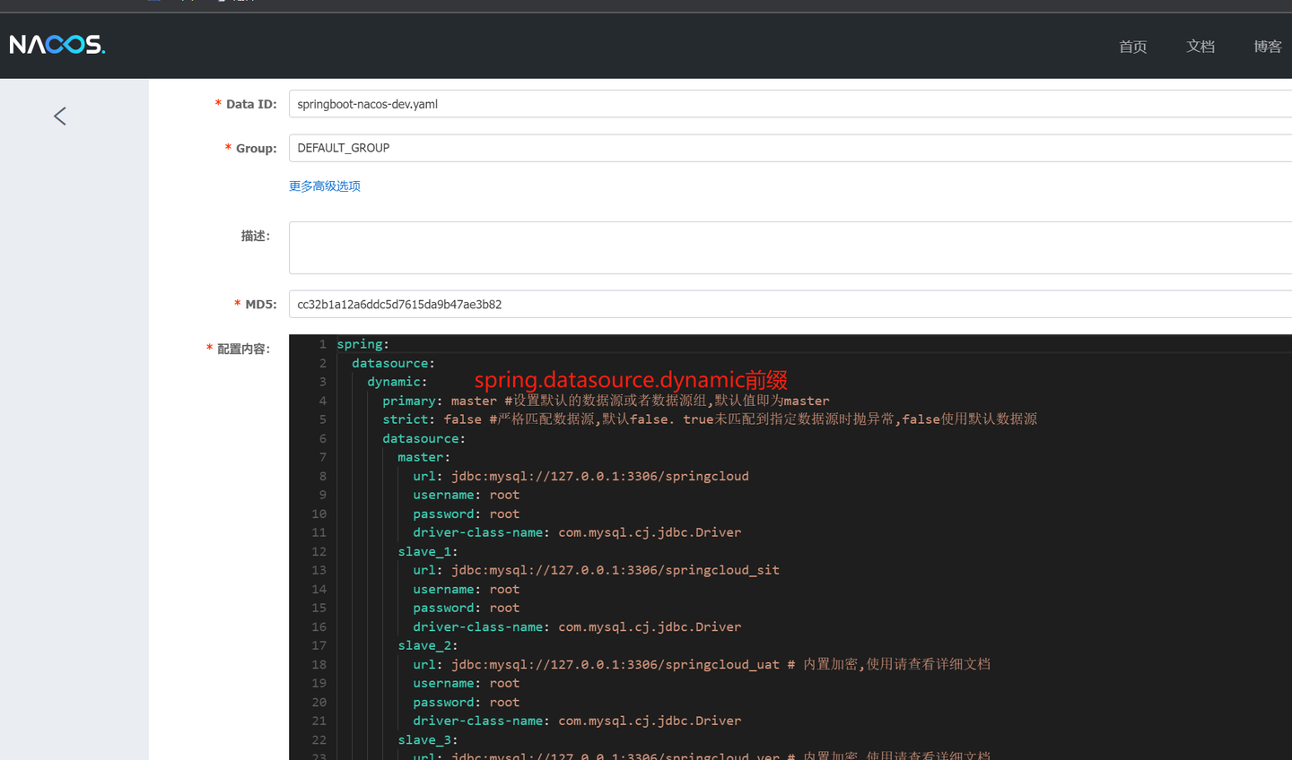This screenshot has width=1292, height=760.
Task: Click the back arrow in the sidebar
Action: tap(60, 117)
